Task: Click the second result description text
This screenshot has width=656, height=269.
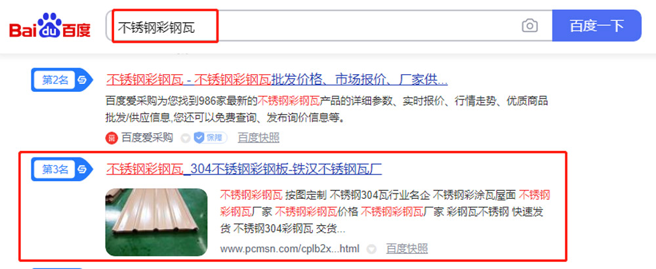Action: 327,110
